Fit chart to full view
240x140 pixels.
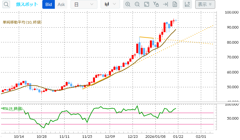click(147, 4)
